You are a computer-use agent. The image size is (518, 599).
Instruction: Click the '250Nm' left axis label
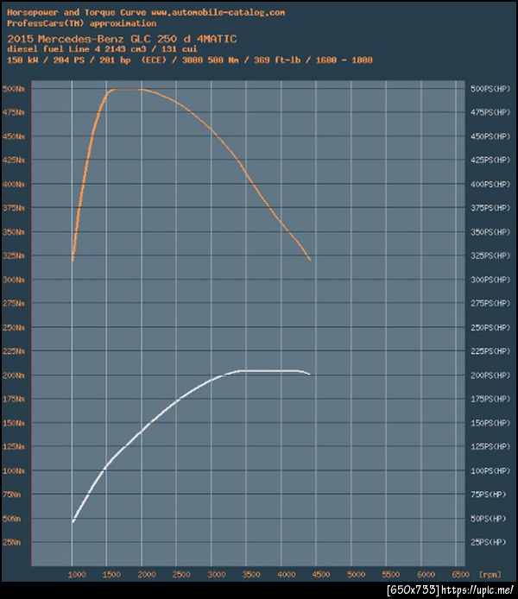[x=13, y=327]
